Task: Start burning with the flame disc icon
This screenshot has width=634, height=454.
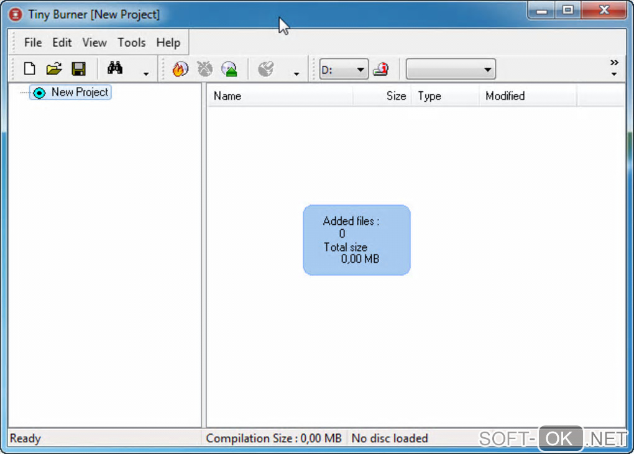Action: pos(180,69)
